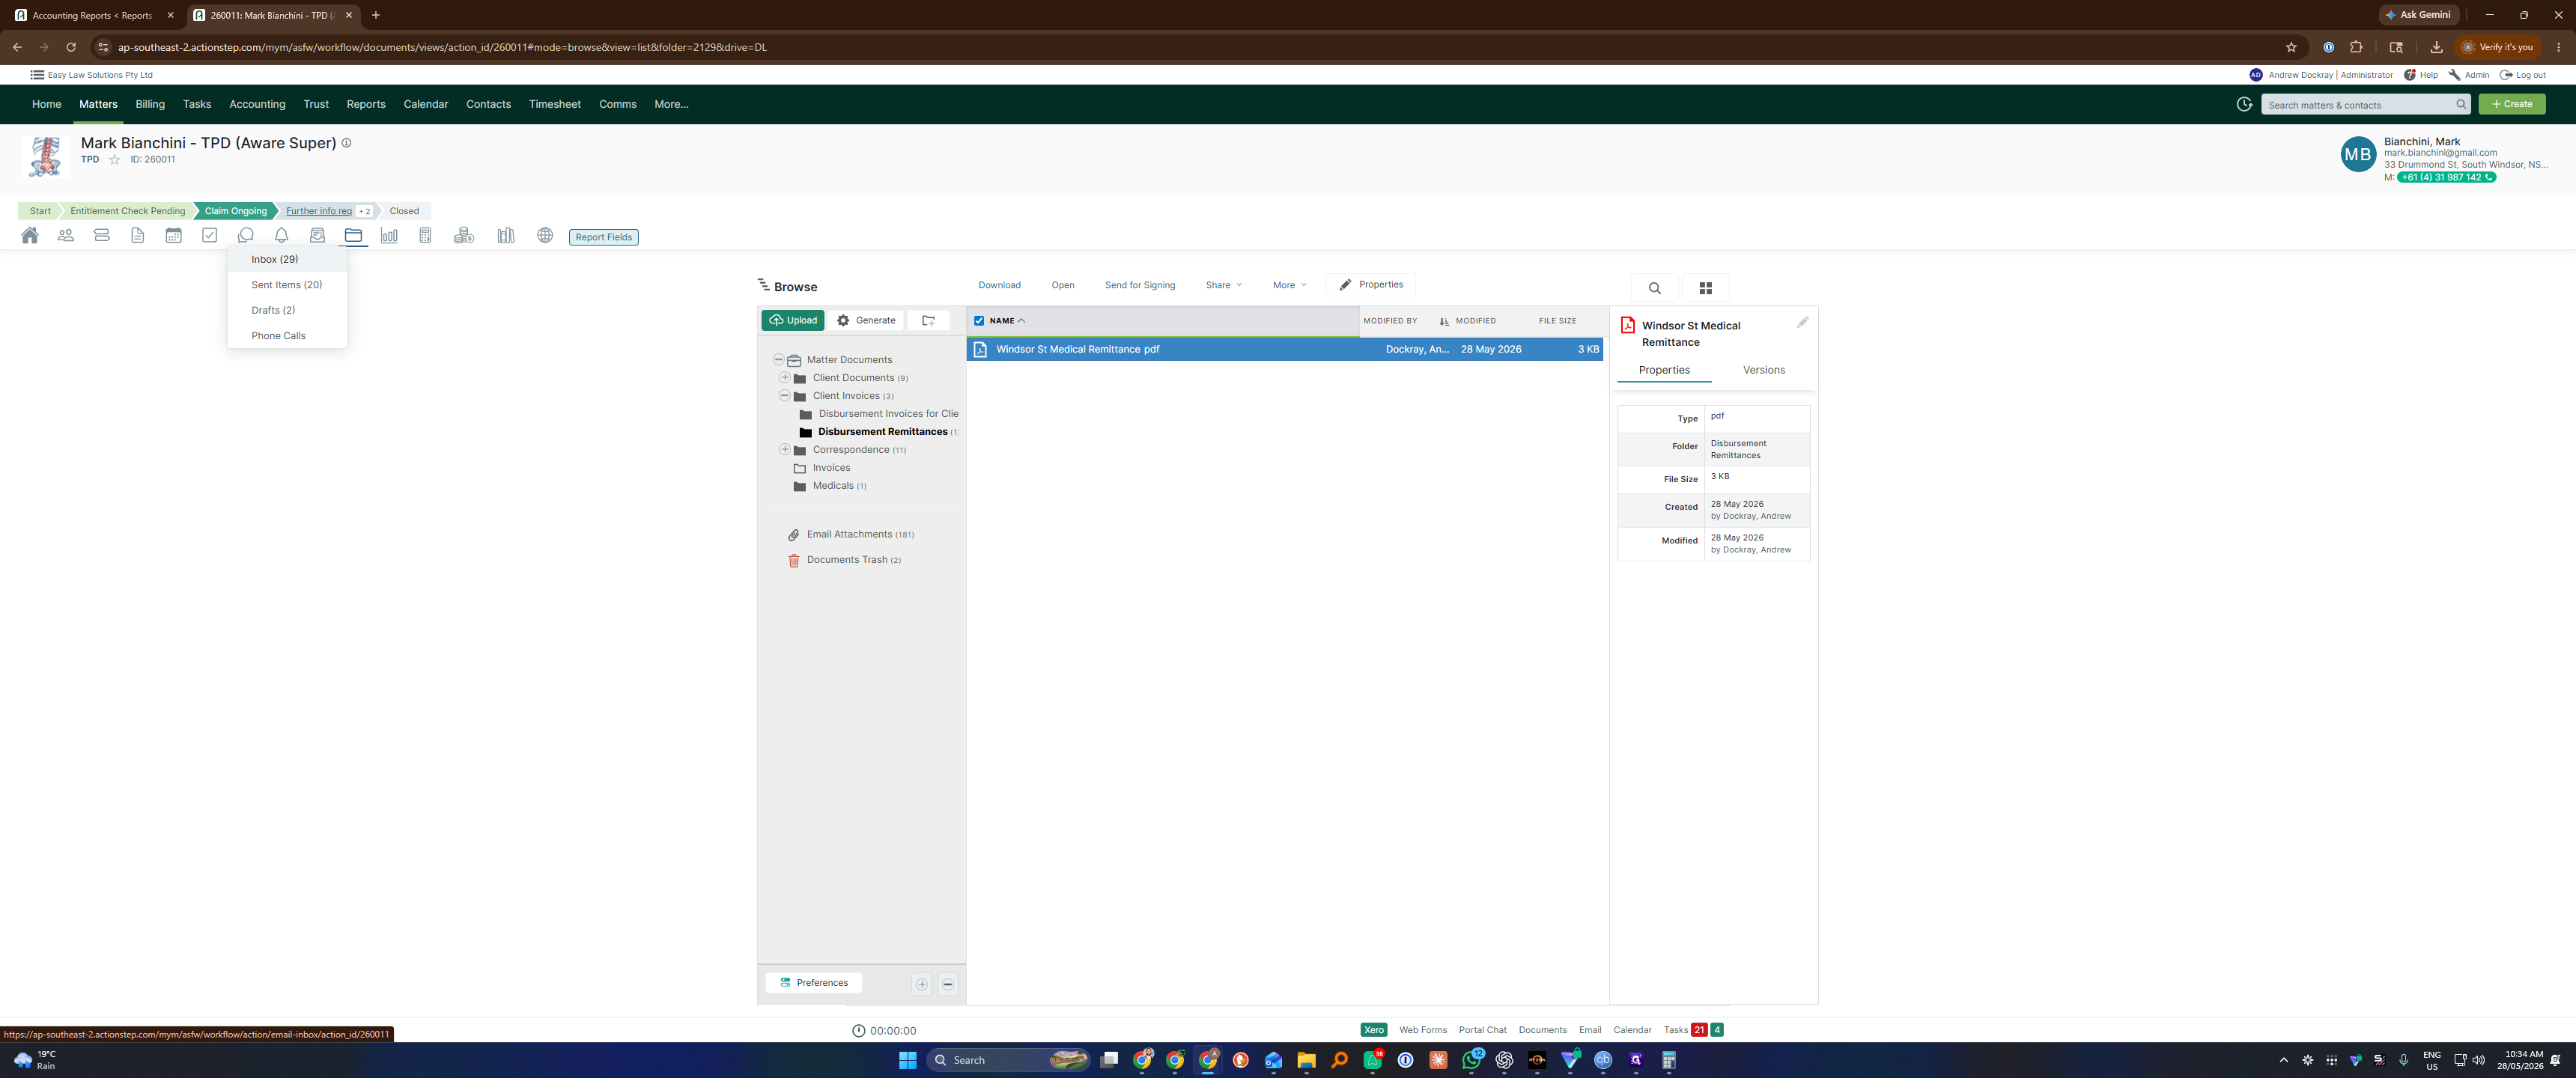Expand the Client Documents folder
Screen dimensions: 2576x1078
coord(785,378)
